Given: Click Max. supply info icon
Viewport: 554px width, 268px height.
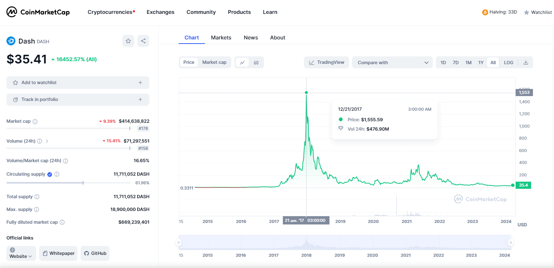Looking at the screenshot, I should click(x=36, y=209).
